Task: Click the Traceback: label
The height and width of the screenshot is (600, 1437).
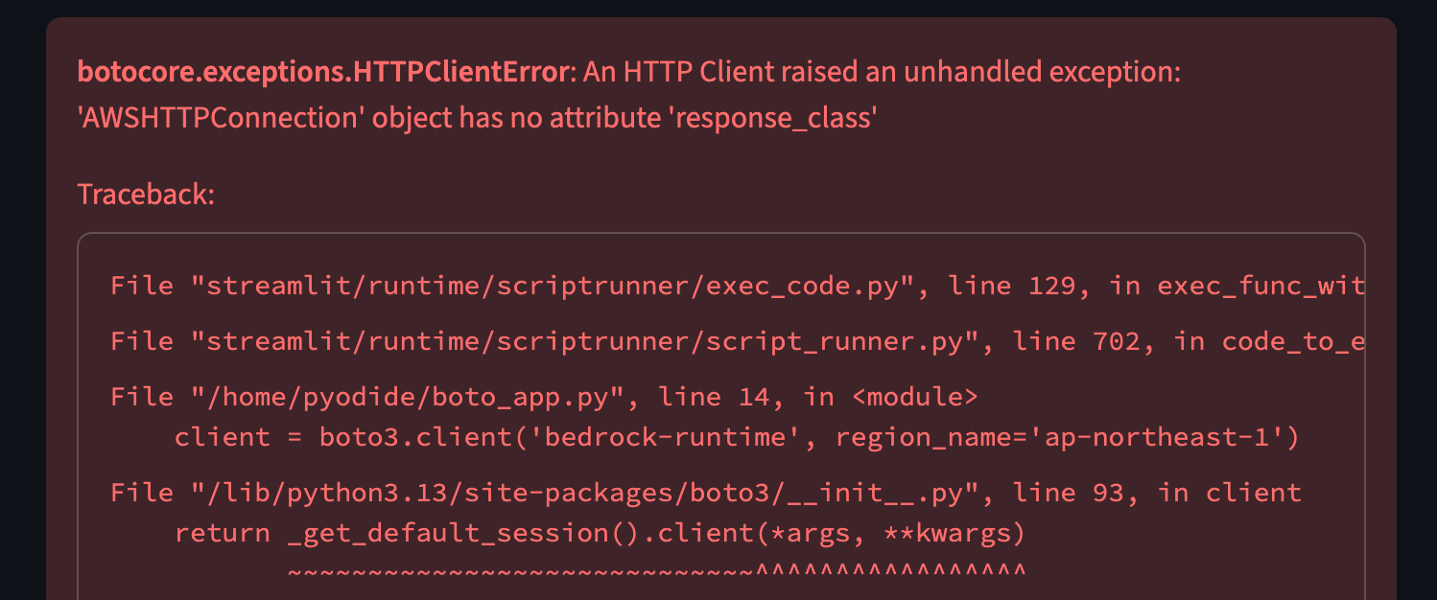Action: [146, 195]
